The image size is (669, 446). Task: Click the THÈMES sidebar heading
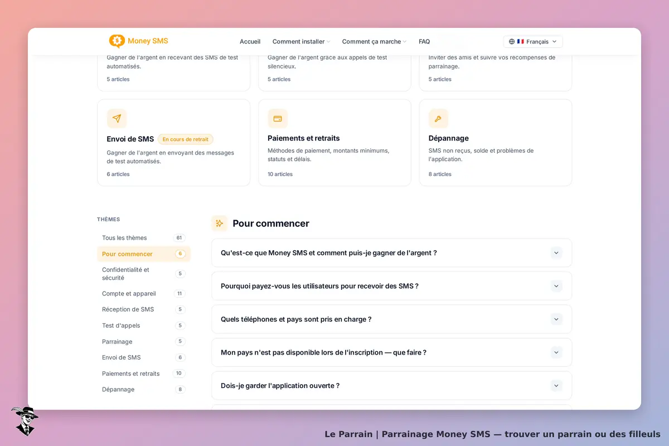click(x=109, y=220)
